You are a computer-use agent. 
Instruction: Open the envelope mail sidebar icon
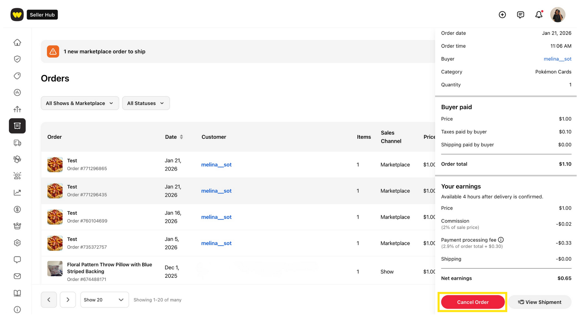pos(17,276)
